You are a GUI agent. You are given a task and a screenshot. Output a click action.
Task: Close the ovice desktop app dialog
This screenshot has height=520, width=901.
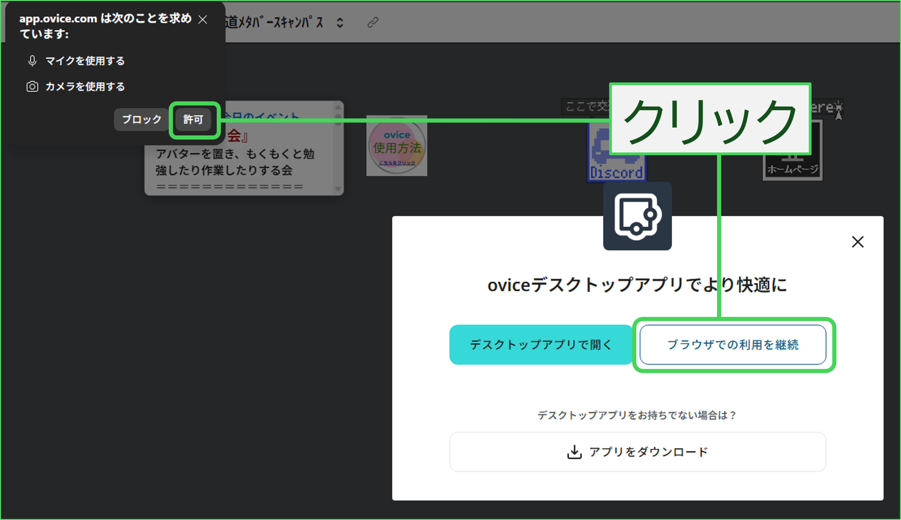click(858, 242)
